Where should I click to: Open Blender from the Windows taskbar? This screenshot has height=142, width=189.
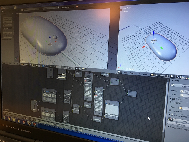coord(29,123)
